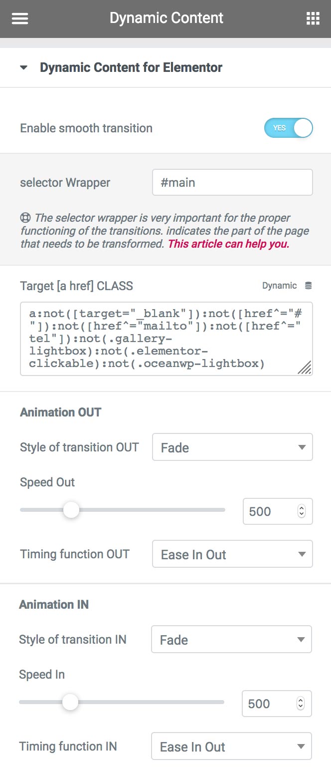Click the selector Wrapper input field
Image resolution: width=331 pixels, height=775 pixels.
coord(232,182)
